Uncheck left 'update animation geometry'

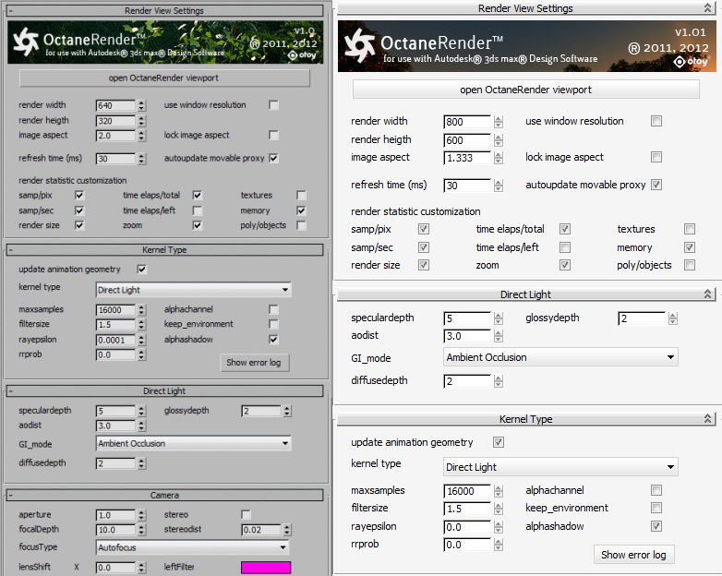(142, 270)
